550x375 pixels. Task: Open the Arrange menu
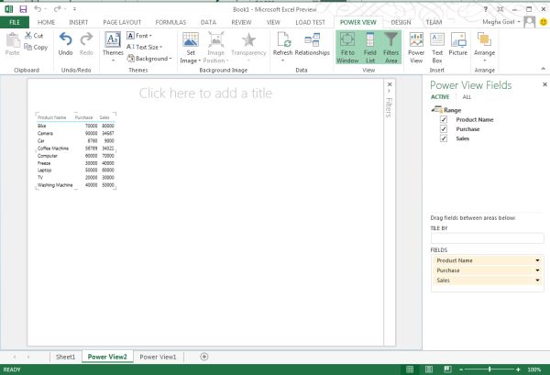484,47
